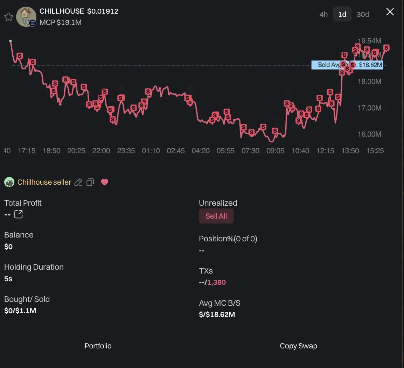Open the Total Profit share icon
The image size is (404, 368).
tap(19, 214)
